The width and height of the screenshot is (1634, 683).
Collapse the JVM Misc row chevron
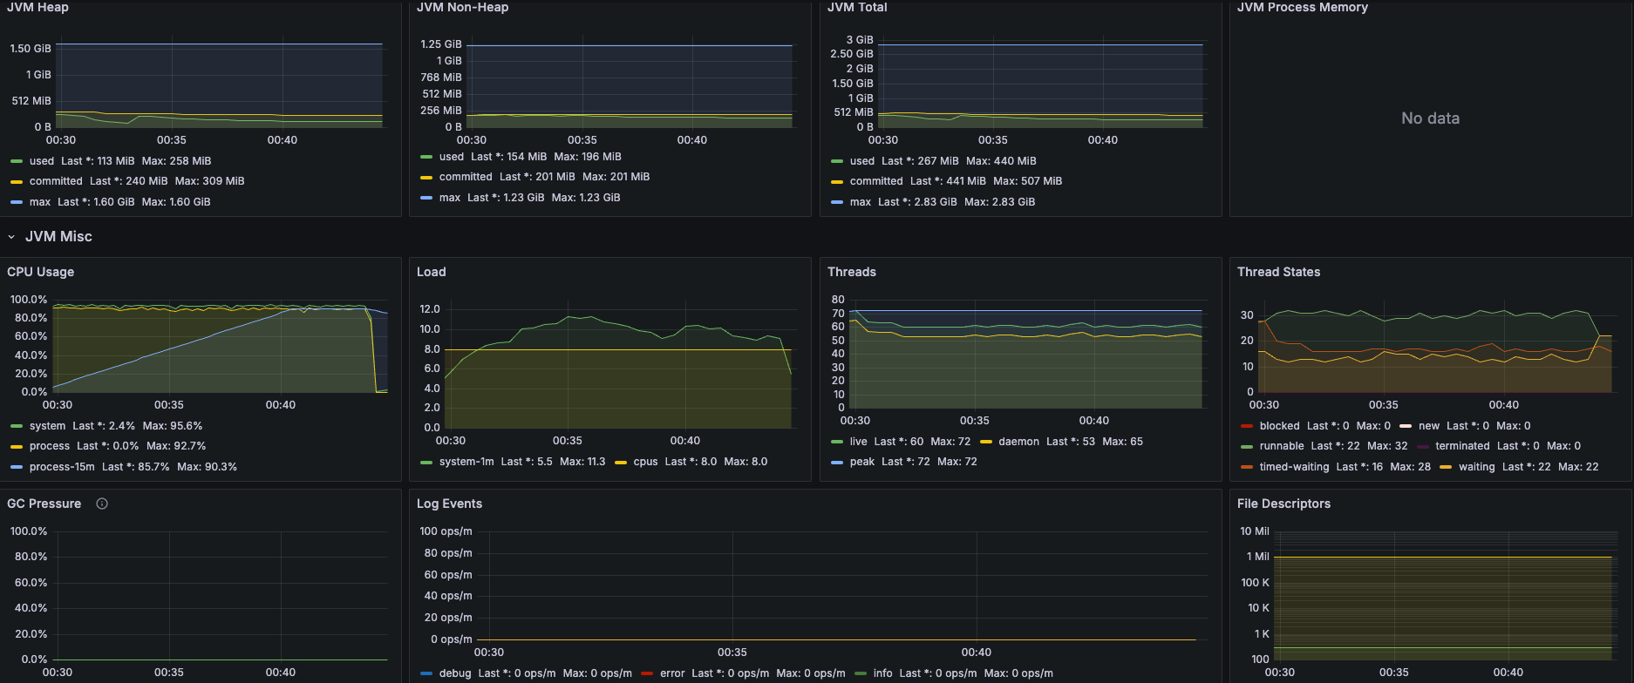(x=11, y=237)
